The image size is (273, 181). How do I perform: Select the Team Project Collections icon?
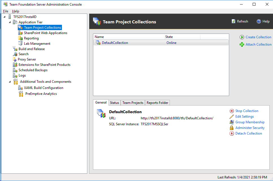click(20, 27)
